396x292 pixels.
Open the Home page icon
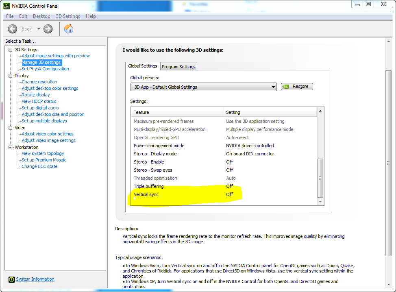[69, 29]
